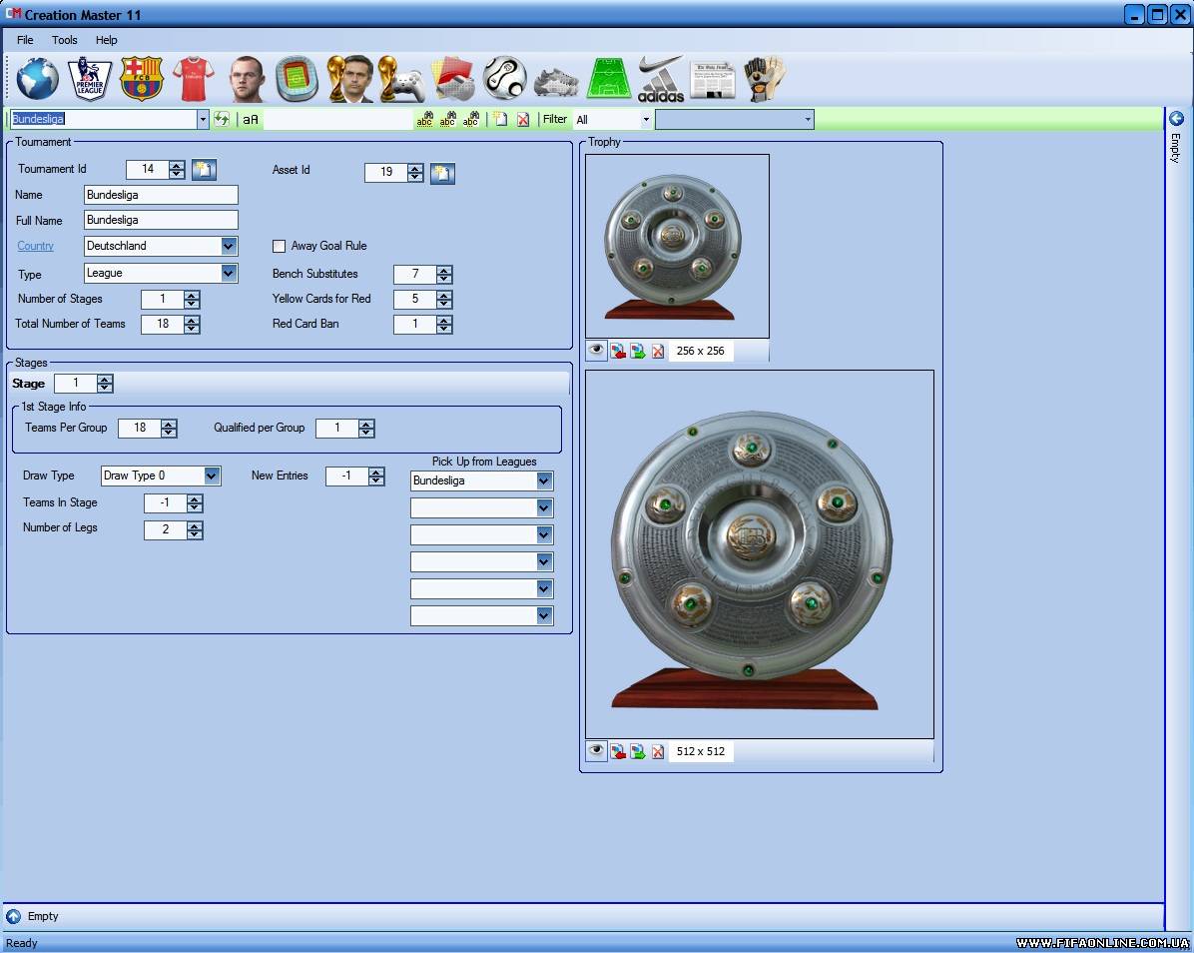Open the Premier League leagues icon
The height and width of the screenshot is (953, 1194).
90,79
